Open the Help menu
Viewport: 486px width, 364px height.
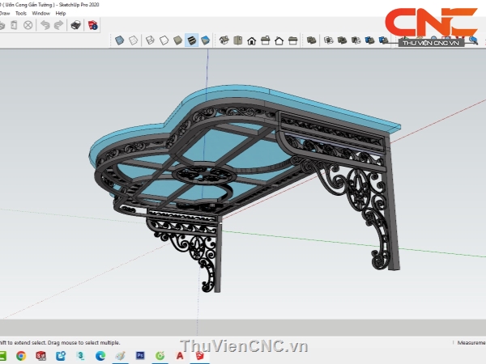(61, 13)
